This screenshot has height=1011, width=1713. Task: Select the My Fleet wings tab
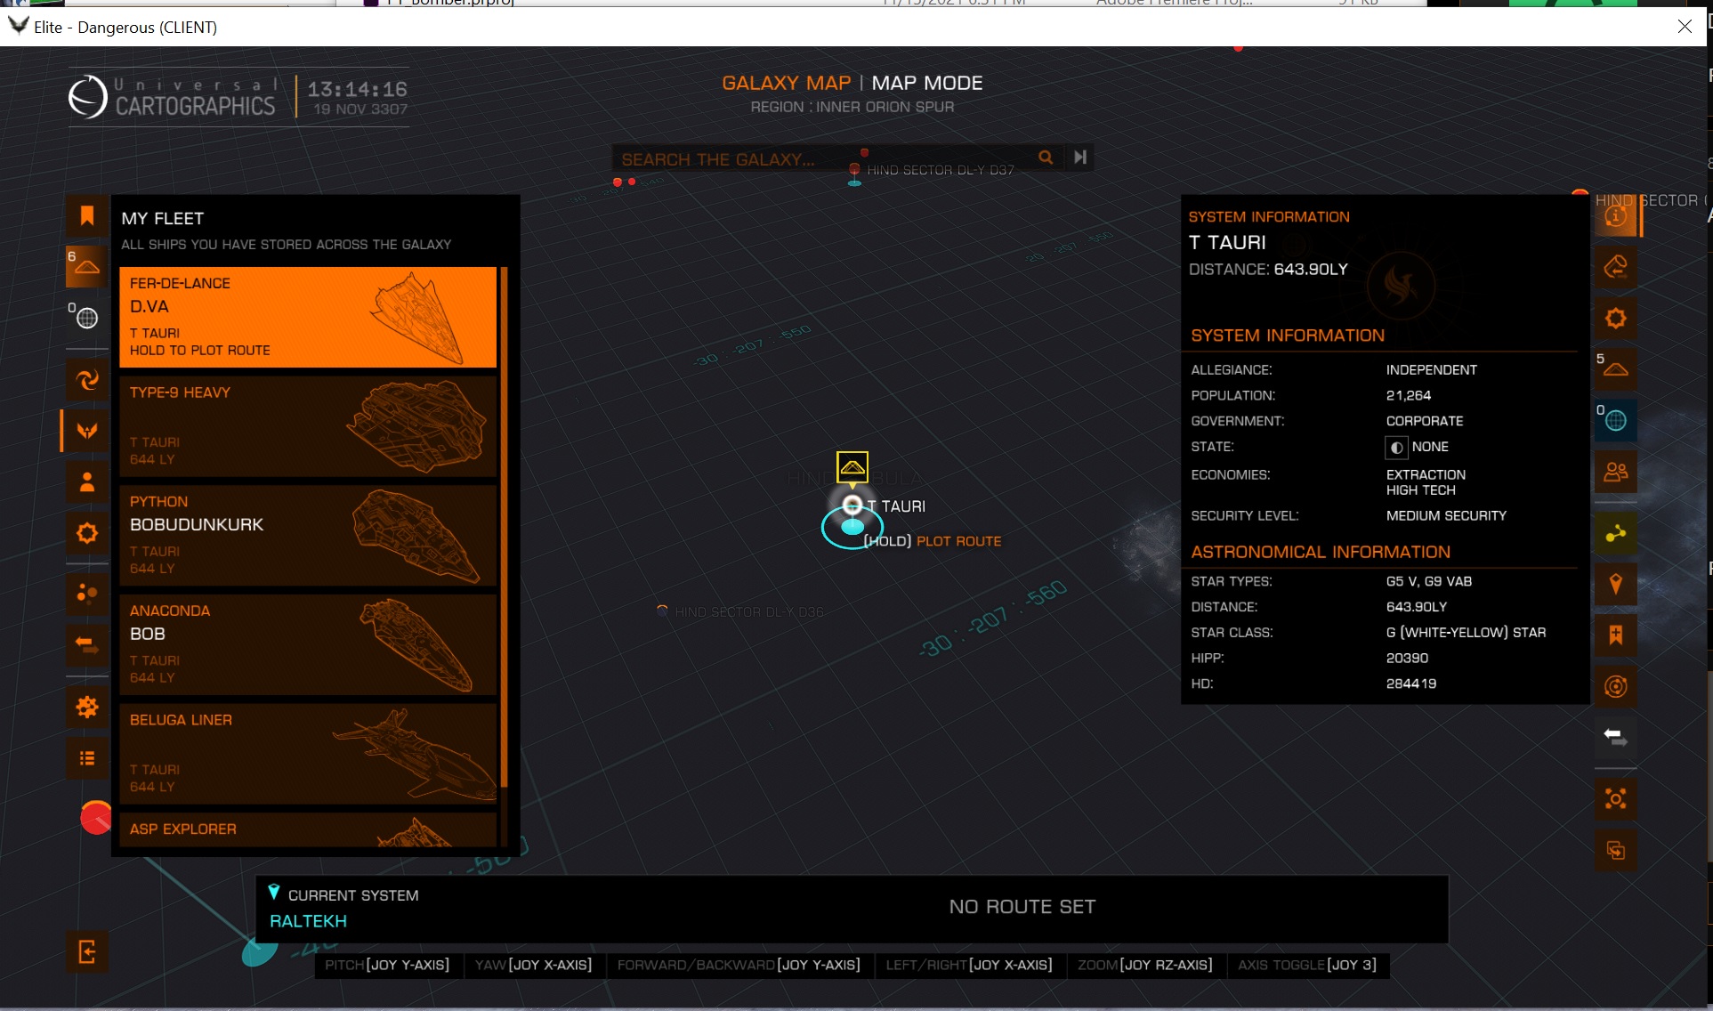pyautogui.click(x=87, y=431)
